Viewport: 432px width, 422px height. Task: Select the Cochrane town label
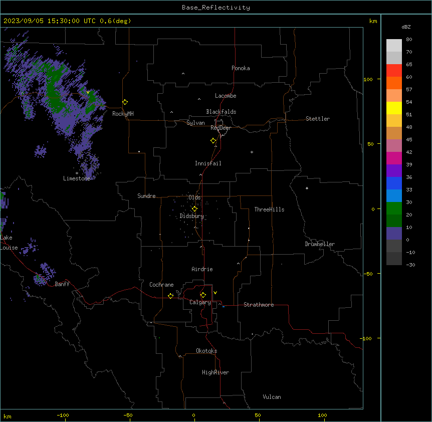(x=161, y=285)
